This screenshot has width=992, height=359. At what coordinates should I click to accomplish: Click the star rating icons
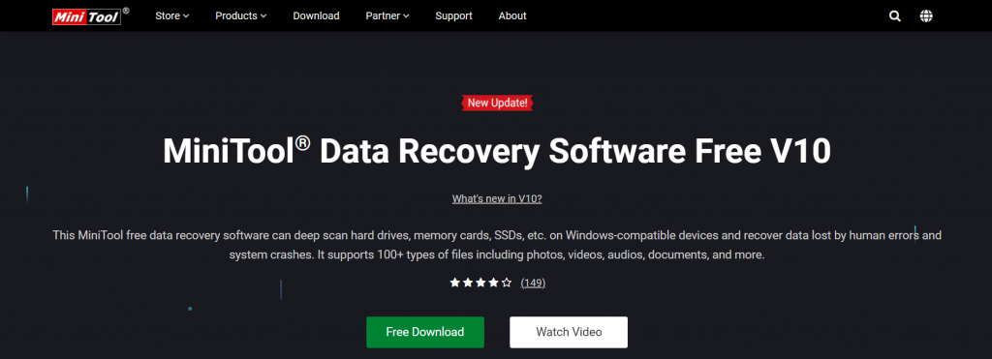pyautogui.click(x=480, y=283)
